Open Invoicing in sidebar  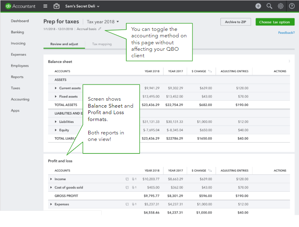tap(18, 43)
